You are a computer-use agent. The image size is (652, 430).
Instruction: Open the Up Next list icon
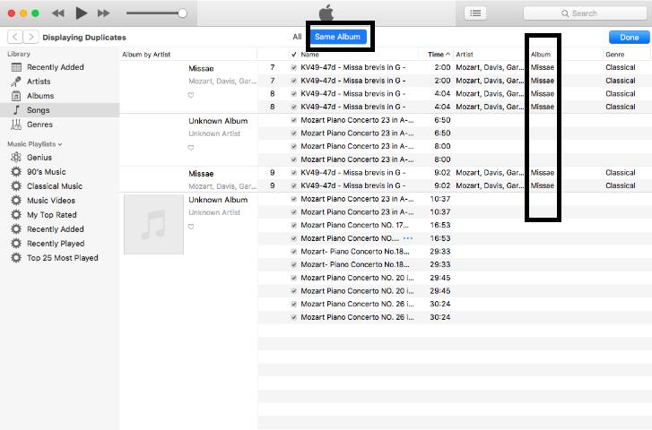tap(475, 13)
